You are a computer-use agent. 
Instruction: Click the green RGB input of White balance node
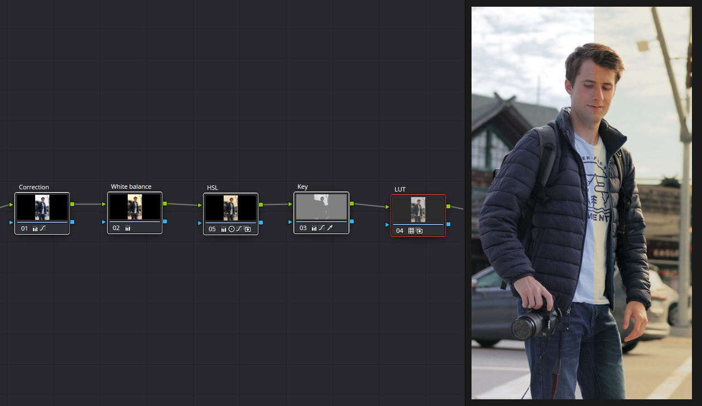point(104,204)
